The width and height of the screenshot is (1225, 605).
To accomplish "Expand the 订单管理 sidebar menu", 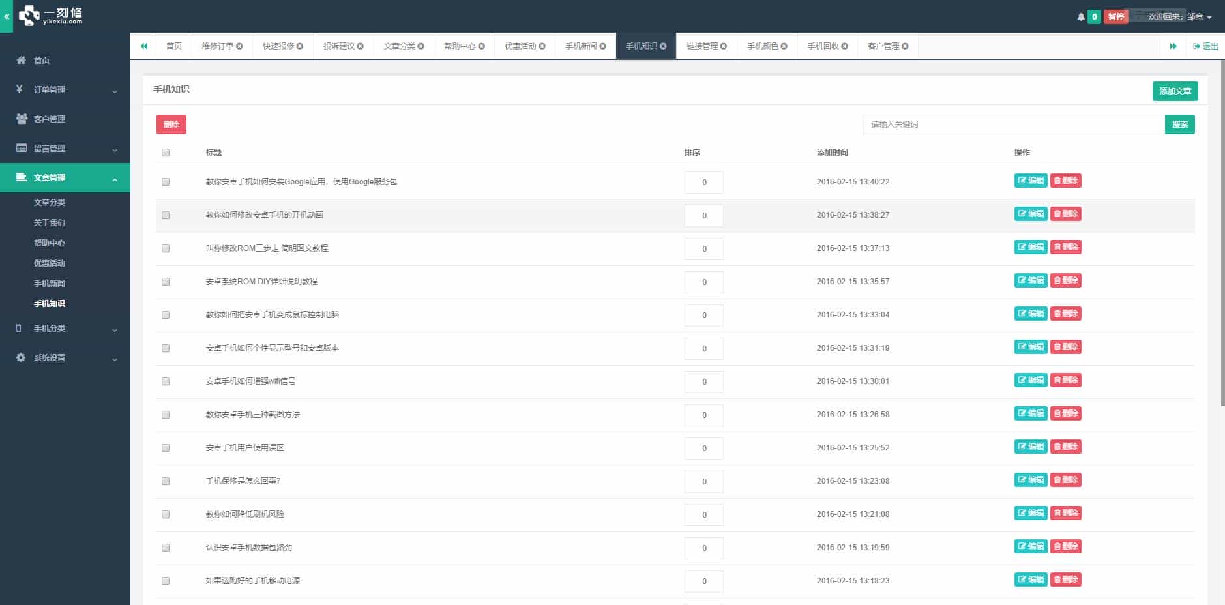I will [x=65, y=89].
